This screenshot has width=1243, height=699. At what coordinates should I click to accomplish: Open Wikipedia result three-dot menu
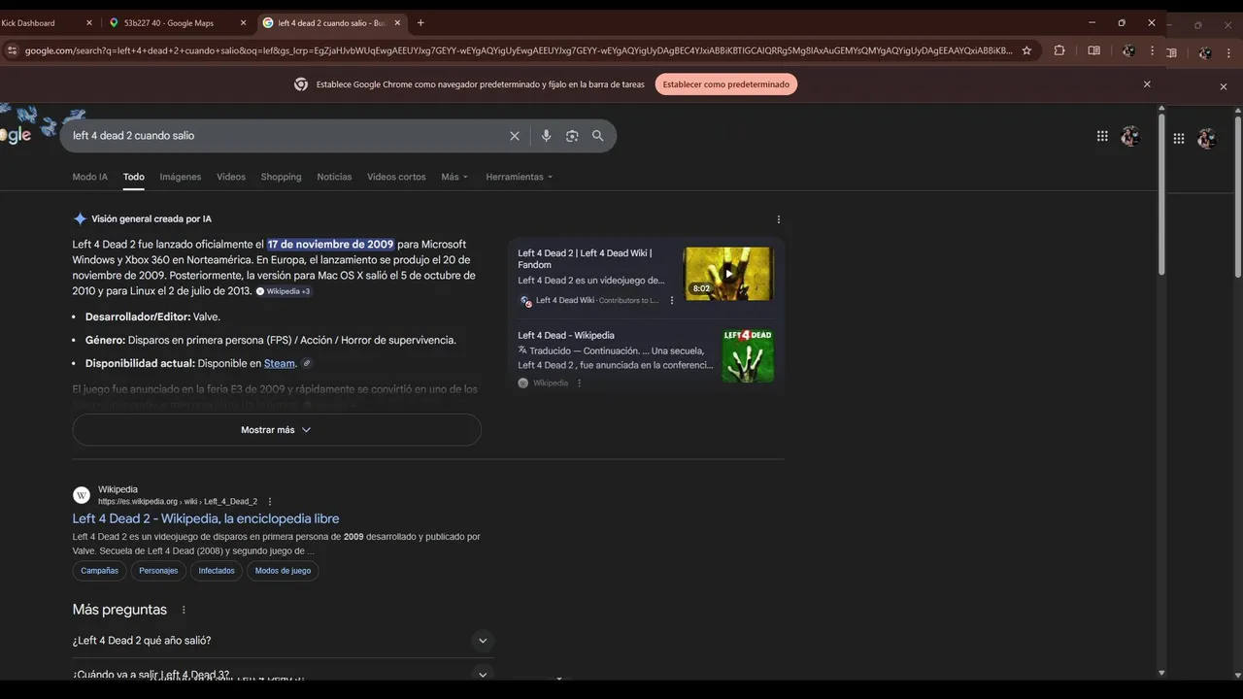tap(270, 502)
